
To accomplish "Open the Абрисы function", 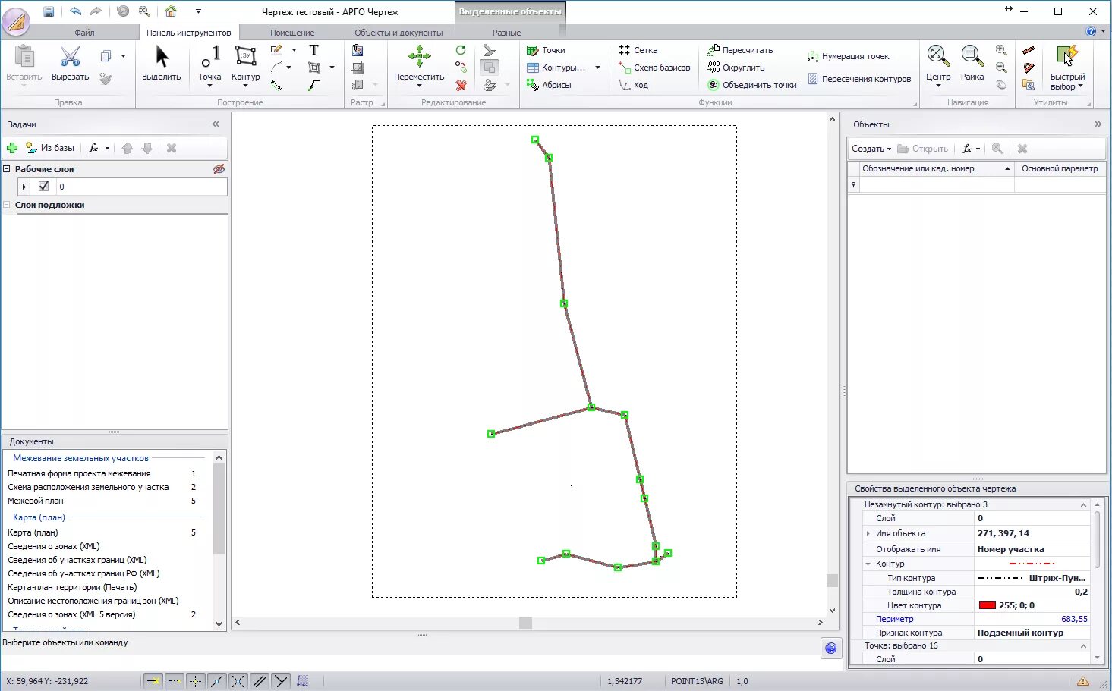I will click(549, 85).
